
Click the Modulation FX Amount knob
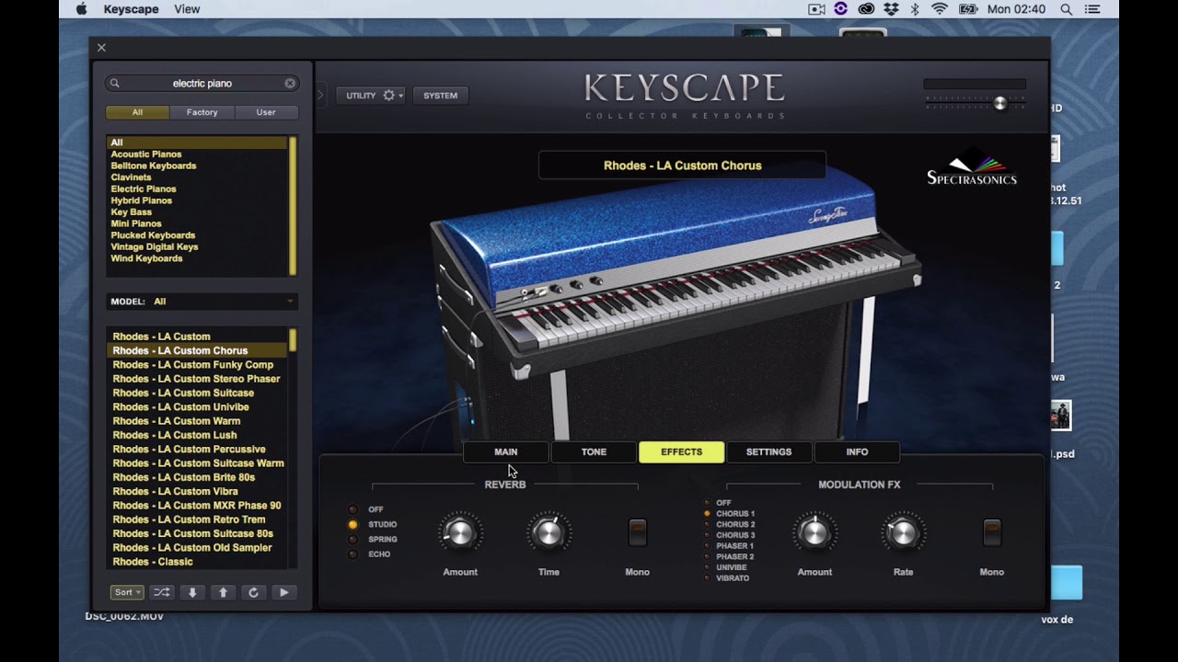point(814,532)
